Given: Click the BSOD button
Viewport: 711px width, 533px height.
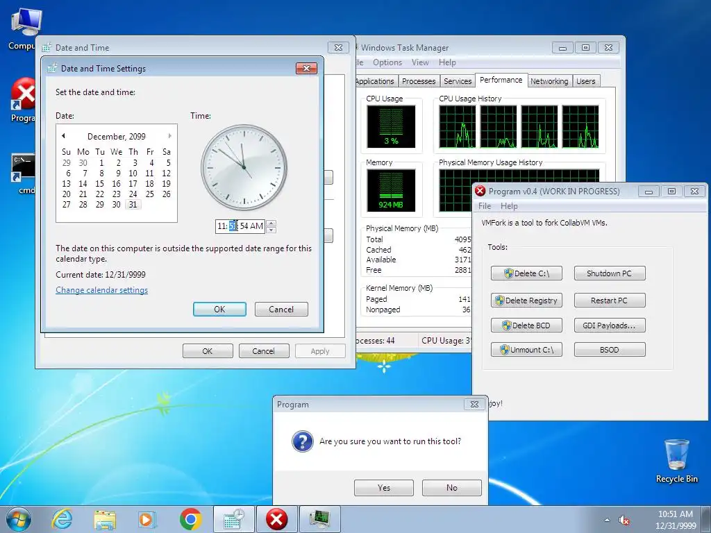Looking at the screenshot, I should coord(610,350).
